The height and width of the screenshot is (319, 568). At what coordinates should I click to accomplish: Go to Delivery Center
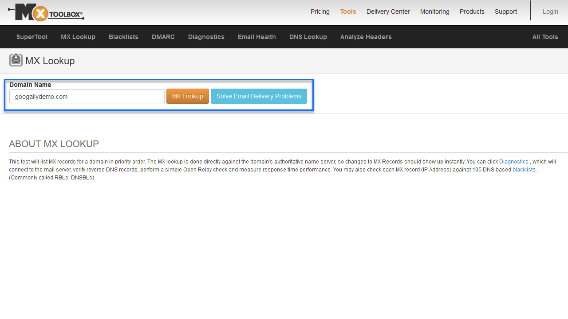point(388,12)
